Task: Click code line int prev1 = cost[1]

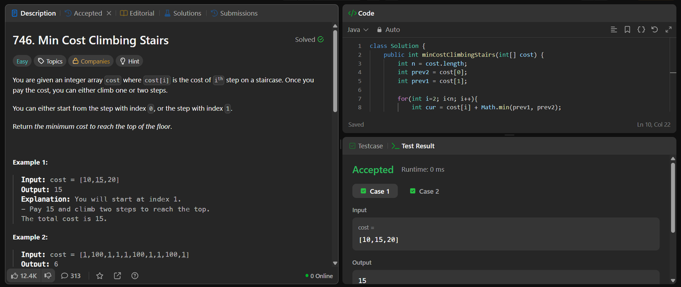Action: 432,81
